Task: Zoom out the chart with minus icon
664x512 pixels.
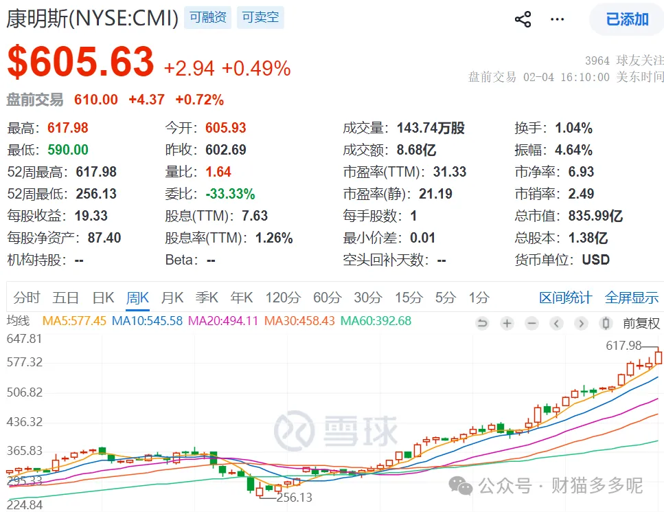Action: [x=531, y=324]
